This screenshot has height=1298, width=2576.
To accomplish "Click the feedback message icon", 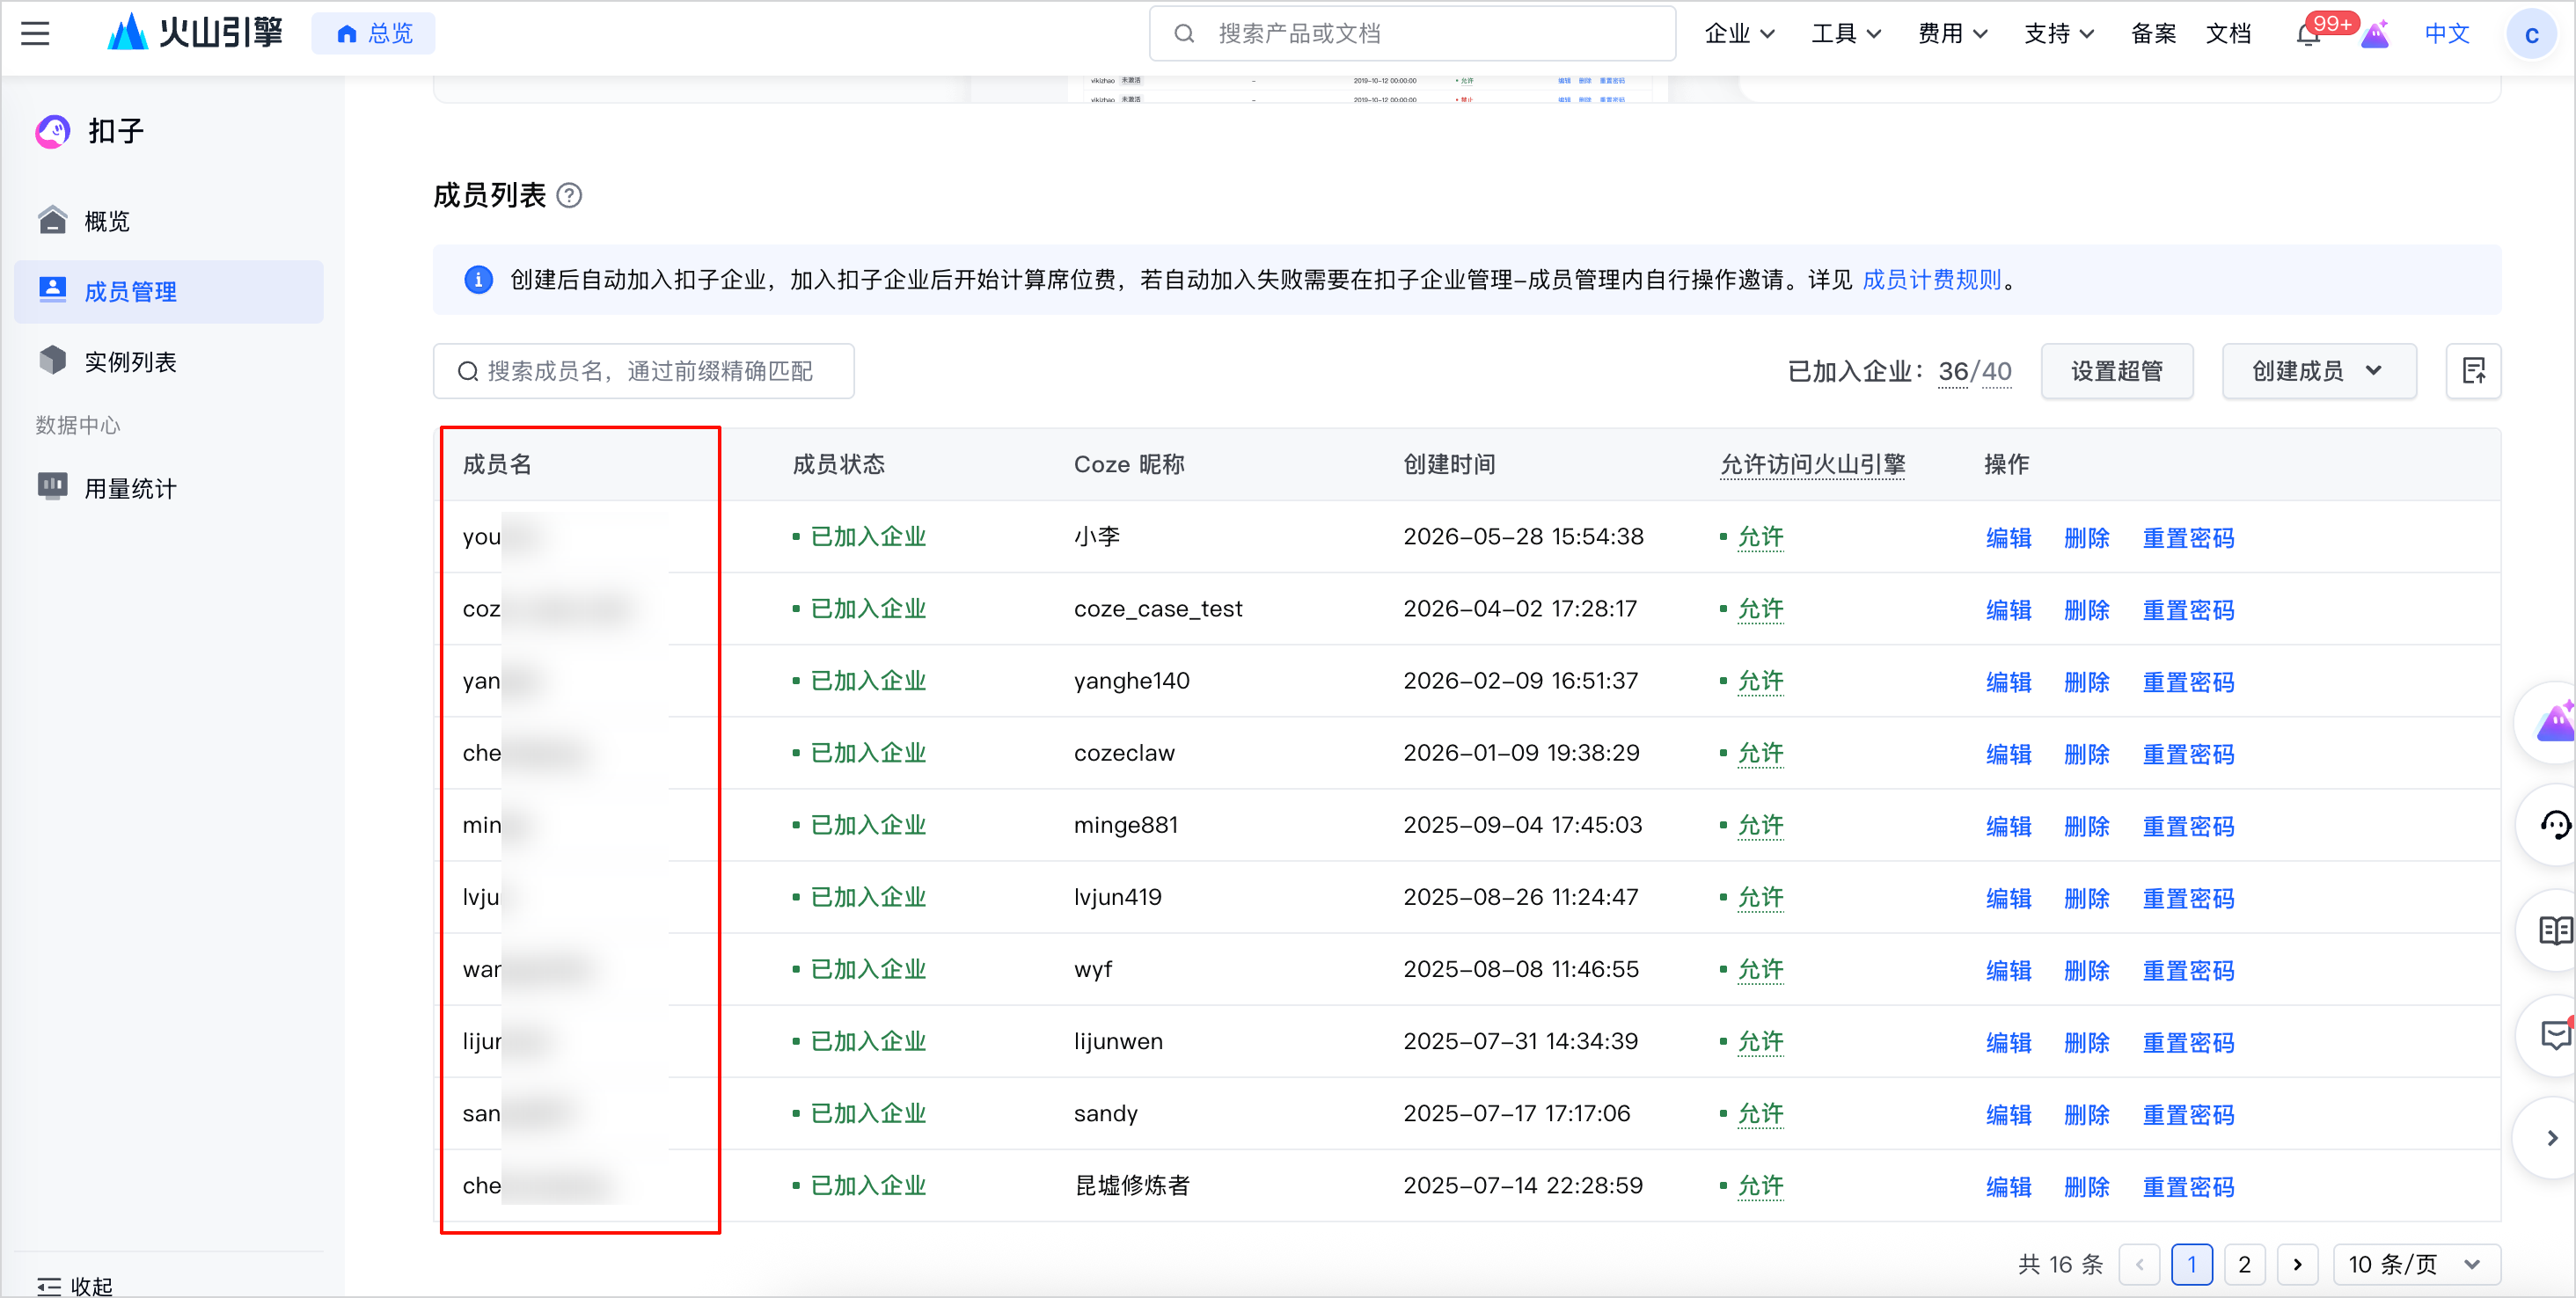I will click(x=2555, y=1035).
